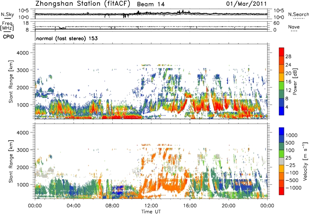This screenshot has height=214, width=309.
Task: Click the 'Power [dB]' colorbar label
Action: (295, 82)
